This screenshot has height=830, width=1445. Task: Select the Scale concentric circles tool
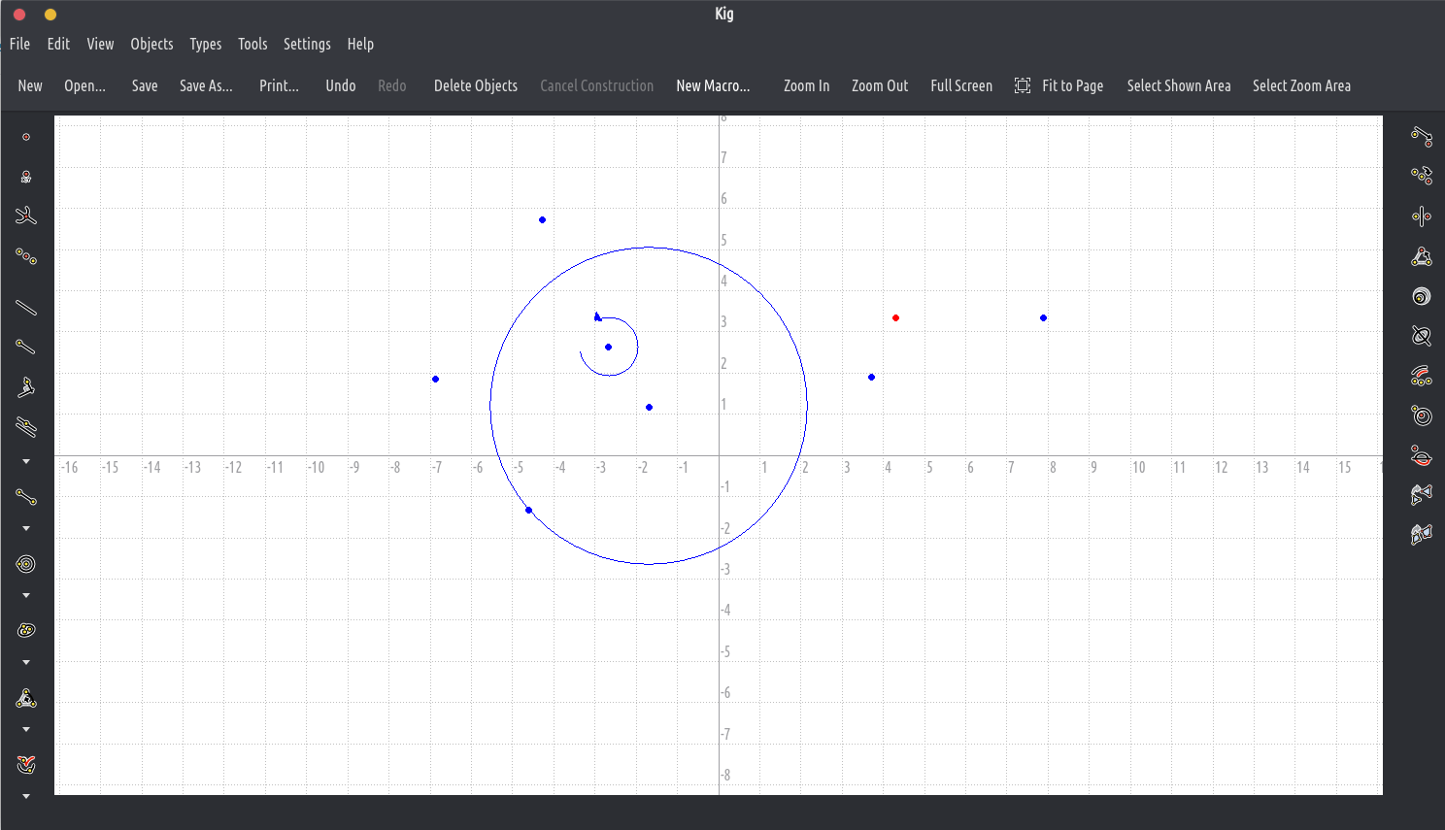[1422, 296]
